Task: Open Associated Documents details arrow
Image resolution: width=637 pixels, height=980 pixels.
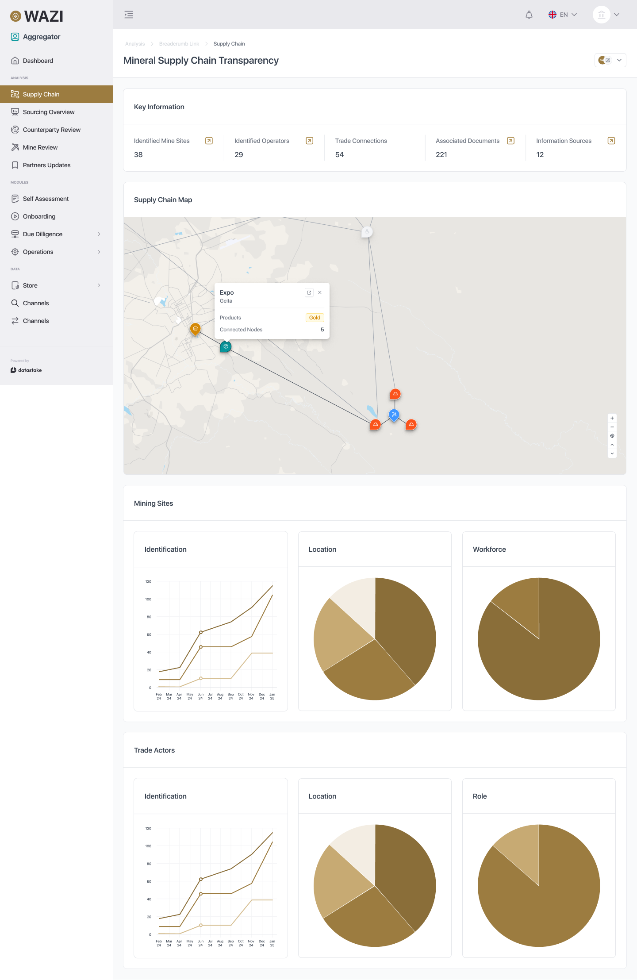Action: [x=511, y=141]
